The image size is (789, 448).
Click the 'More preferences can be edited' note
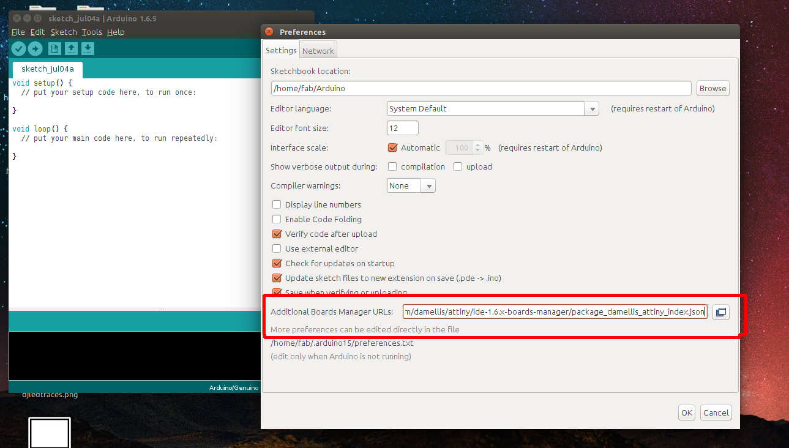click(x=365, y=329)
